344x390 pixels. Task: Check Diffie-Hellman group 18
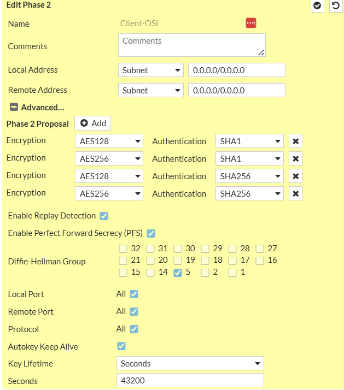tap(205, 261)
